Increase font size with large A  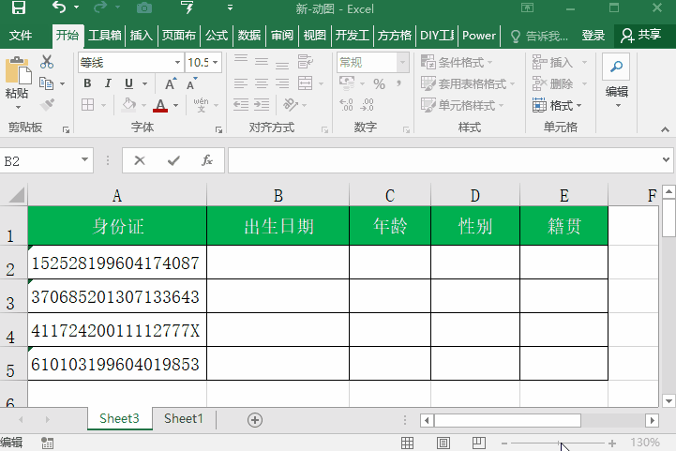tap(171, 83)
